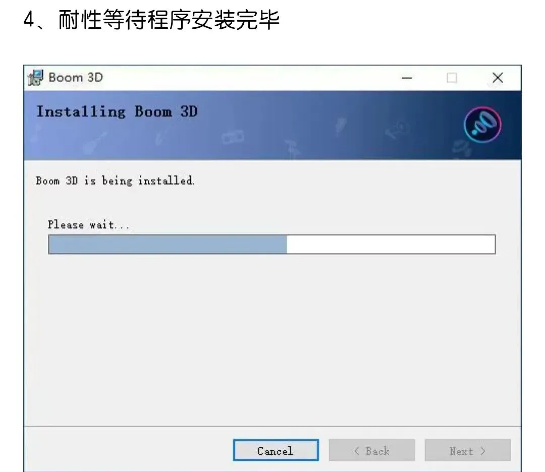Click the "Boom 3D" window title text
545x472 pixels.
tap(76, 77)
